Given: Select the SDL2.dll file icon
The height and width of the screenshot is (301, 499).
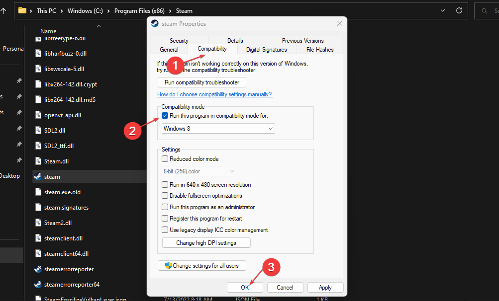Looking at the screenshot, I should pos(38,130).
